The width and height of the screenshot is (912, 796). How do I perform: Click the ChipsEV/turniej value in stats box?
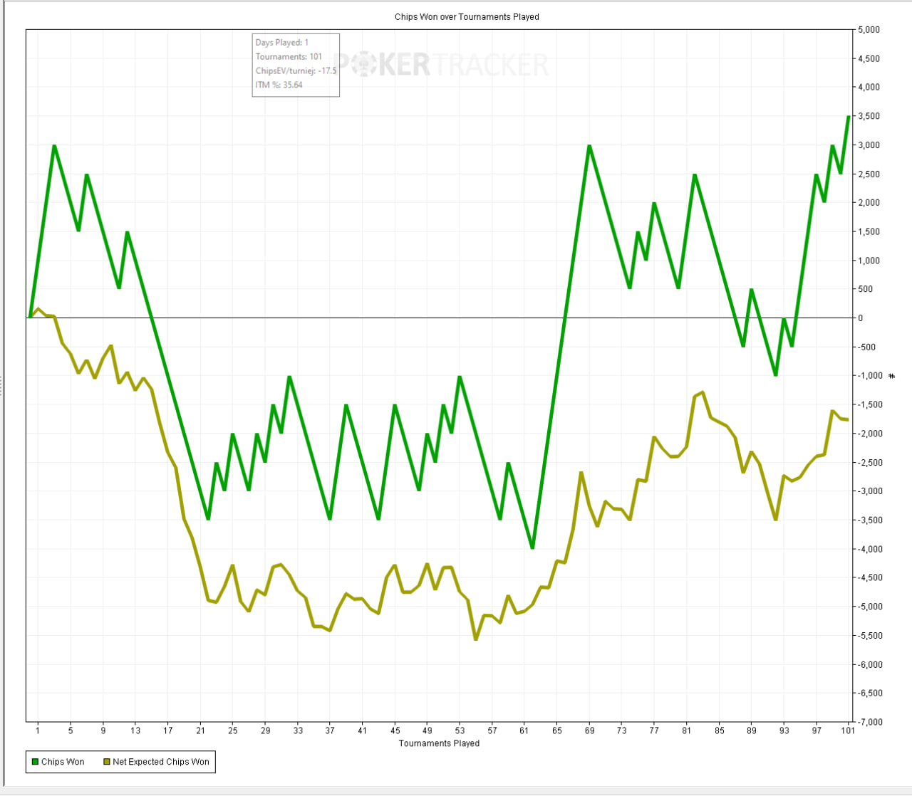coord(296,71)
